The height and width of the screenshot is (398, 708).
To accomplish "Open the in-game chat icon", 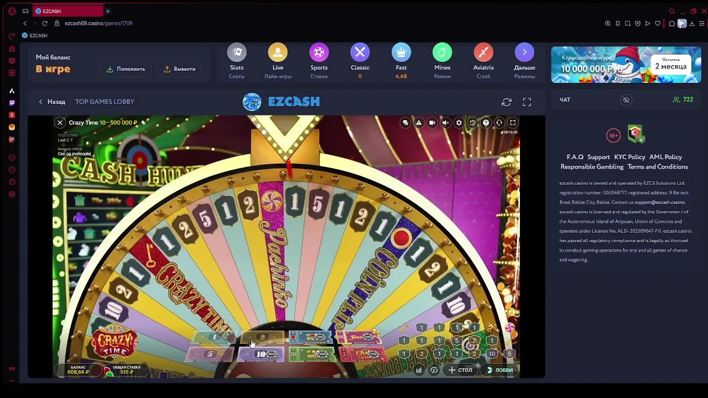I will tap(405, 123).
